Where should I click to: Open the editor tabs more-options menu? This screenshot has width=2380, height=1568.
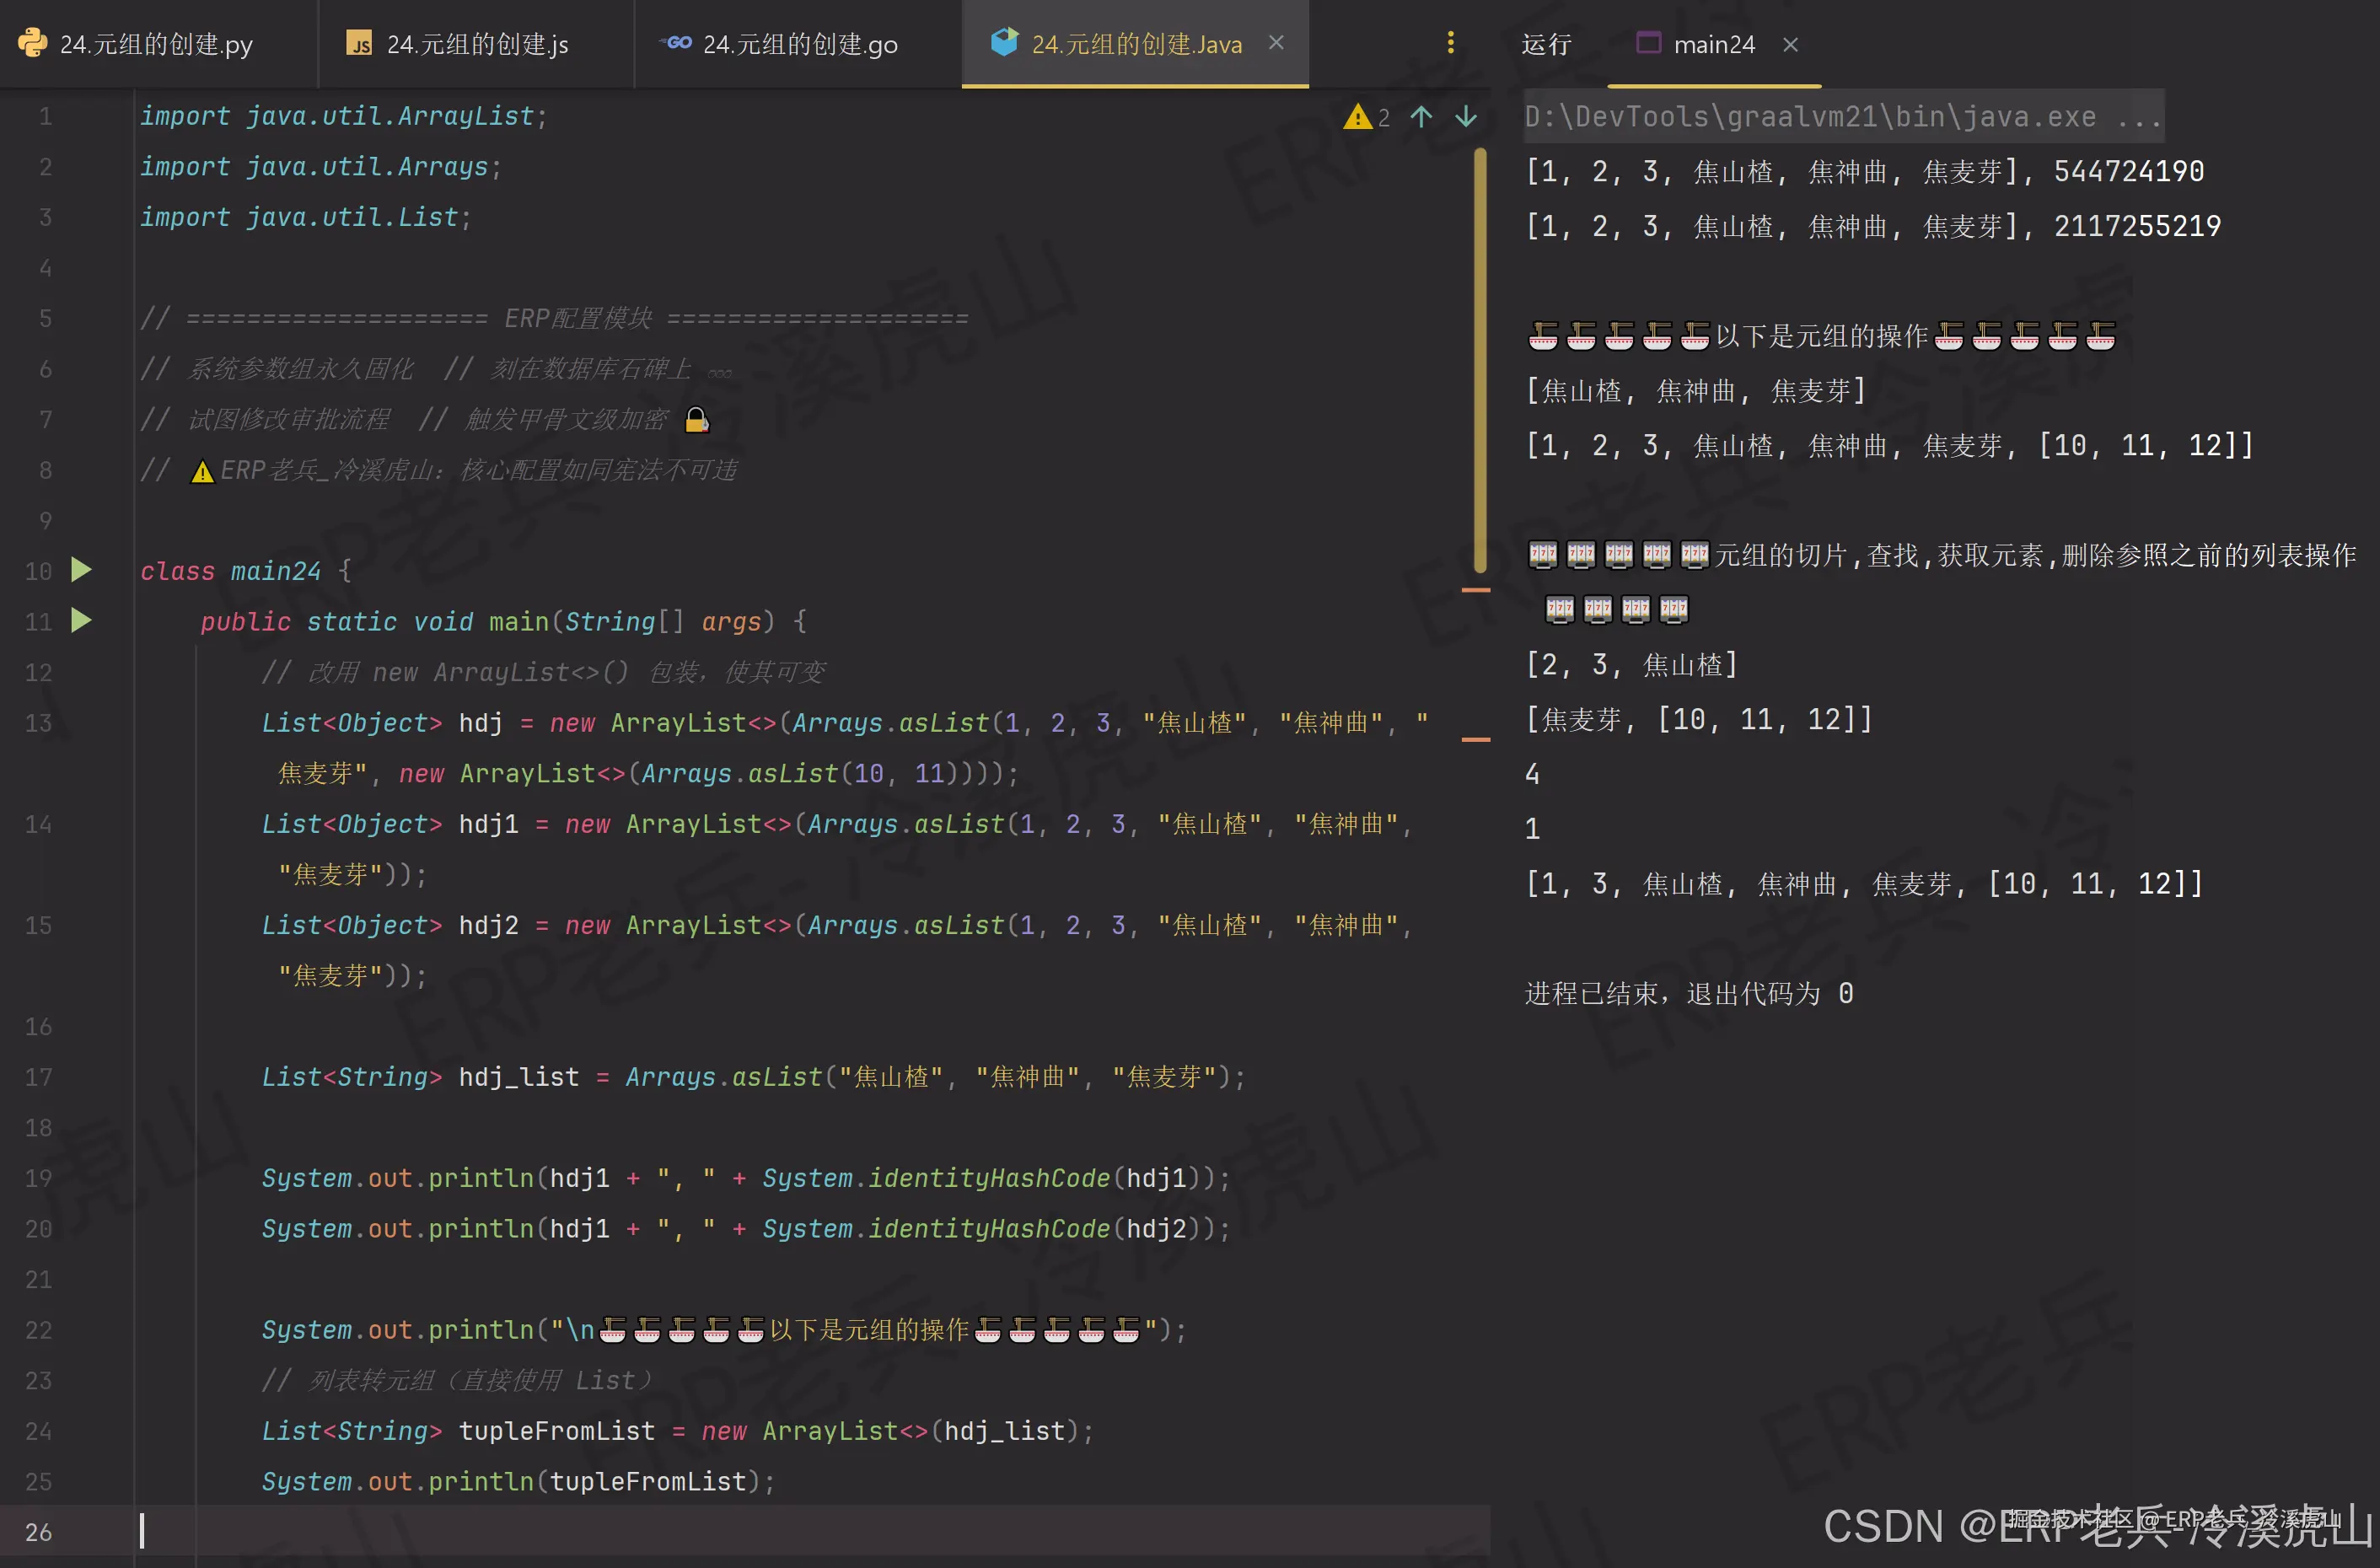tap(1450, 43)
